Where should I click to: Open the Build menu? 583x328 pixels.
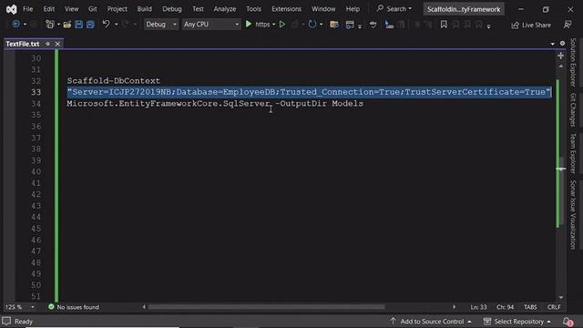tap(144, 9)
